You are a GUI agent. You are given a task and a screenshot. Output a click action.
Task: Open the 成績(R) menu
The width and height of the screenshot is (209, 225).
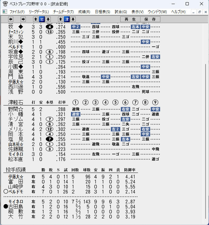[x=84, y=12]
